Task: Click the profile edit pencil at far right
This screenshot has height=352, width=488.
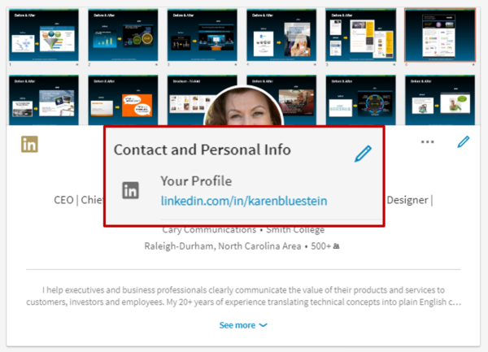Action: (x=463, y=141)
